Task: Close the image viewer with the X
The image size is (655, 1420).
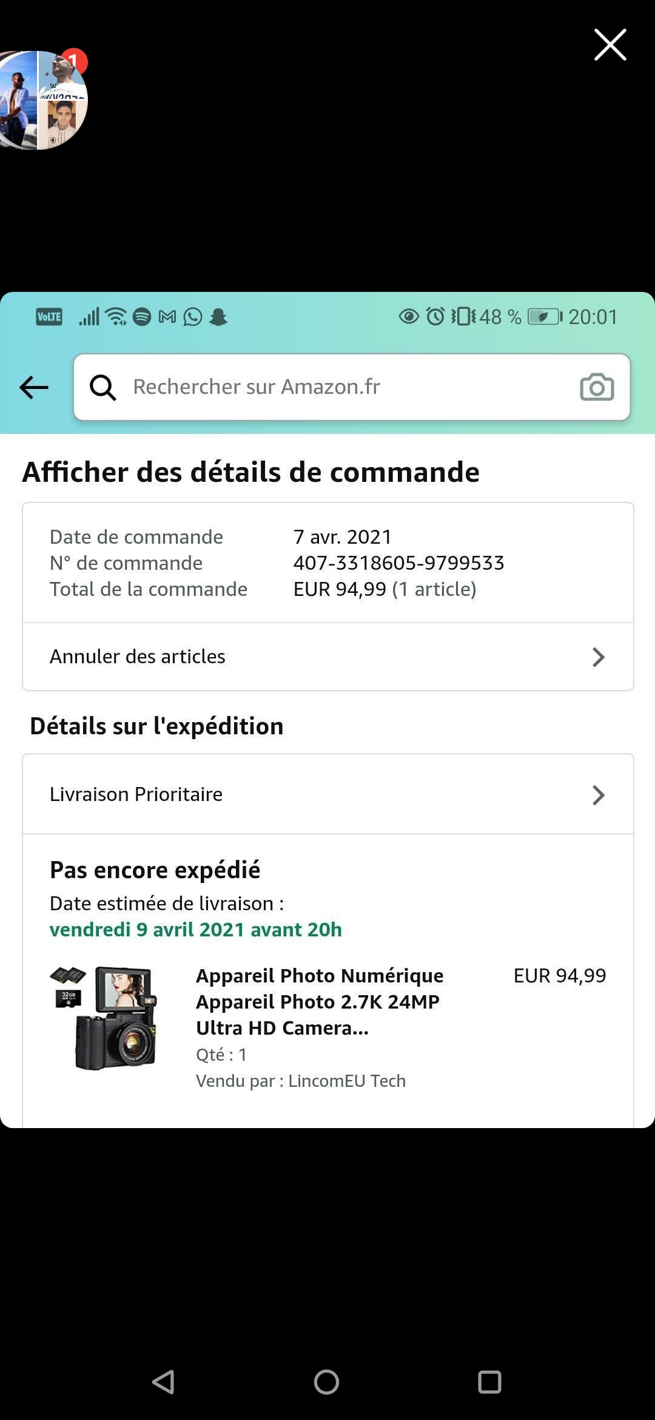Action: 610,45
